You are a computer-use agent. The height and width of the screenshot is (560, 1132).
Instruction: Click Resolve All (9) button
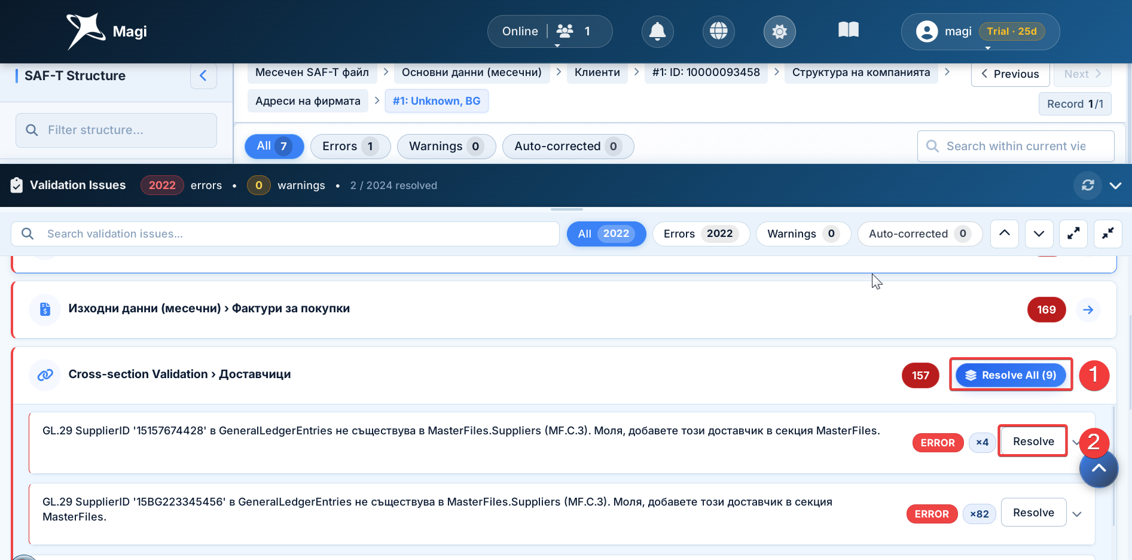1011,375
